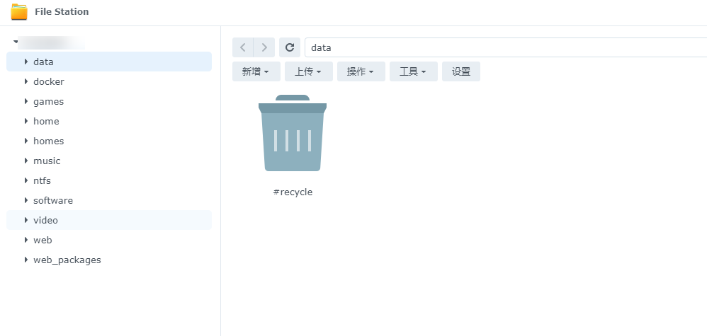Expand the music folder arrow
Image resolution: width=707 pixels, height=336 pixels.
click(x=26, y=161)
